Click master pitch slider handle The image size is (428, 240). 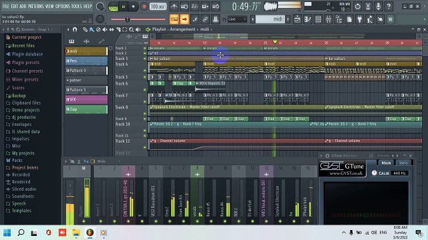point(127,19)
